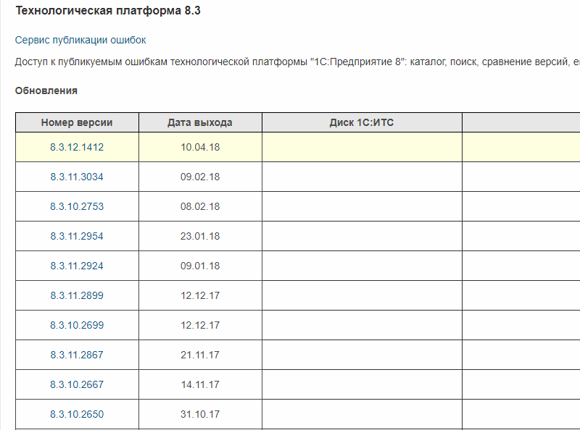The image size is (580, 430).
Task: Open version 8.3.10.2667 link
Action: click(77, 384)
